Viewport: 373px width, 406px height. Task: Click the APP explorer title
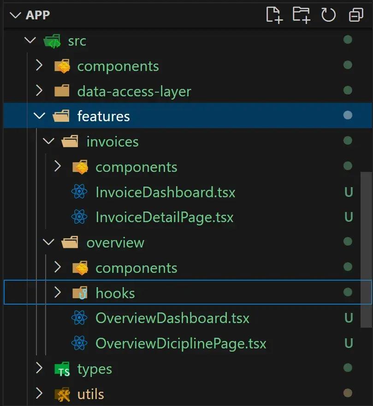point(37,15)
